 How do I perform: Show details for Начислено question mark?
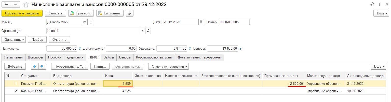pos(79,48)
